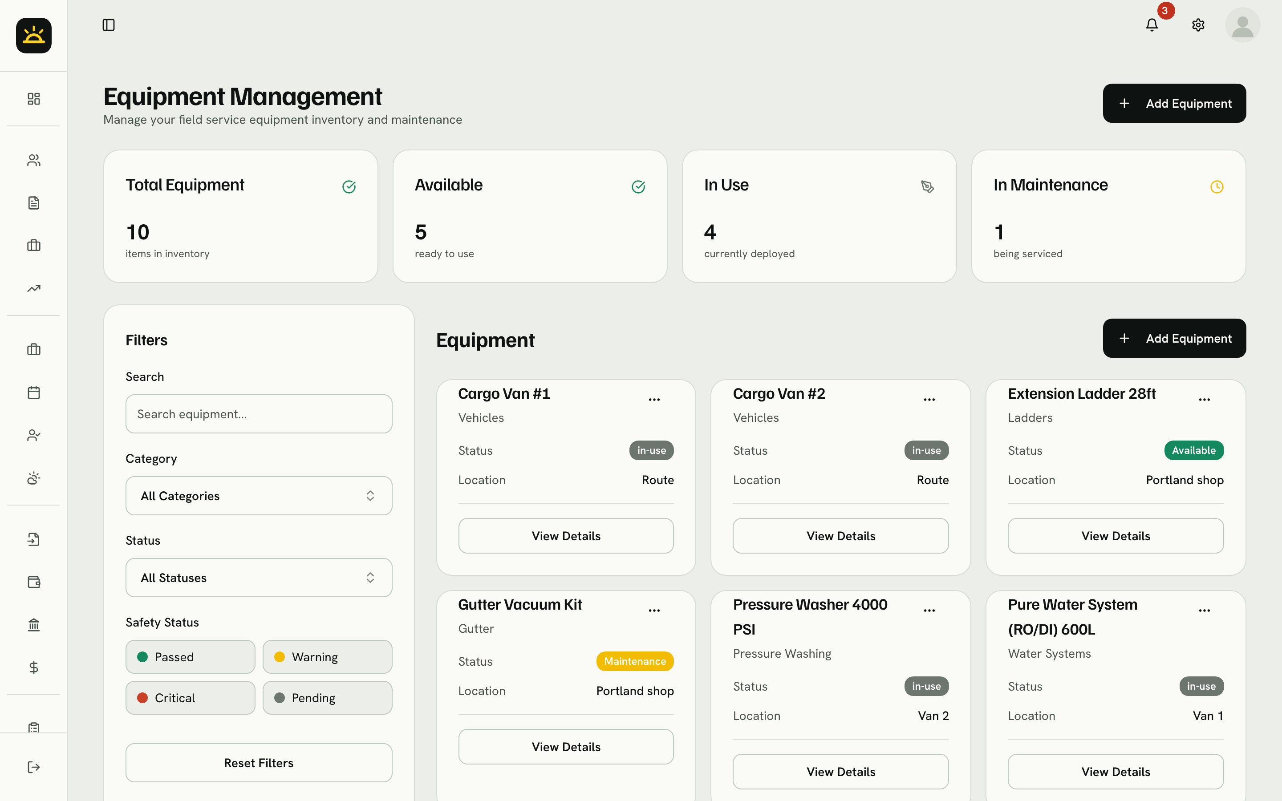Open the settings gear icon
Screen dimensions: 1282x801
pyautogui.click(x=1198, y=25)
